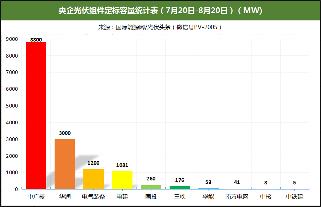Image resolution: width=321 pixels, height=207 pixels.
Task: Click the axis label 中铁建
Action: [294, 197]
